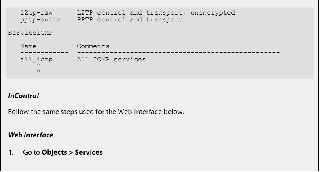This screenshot has height=172, width=320.
Task: Click the dashed line under Comments
Action: [178, 52]
